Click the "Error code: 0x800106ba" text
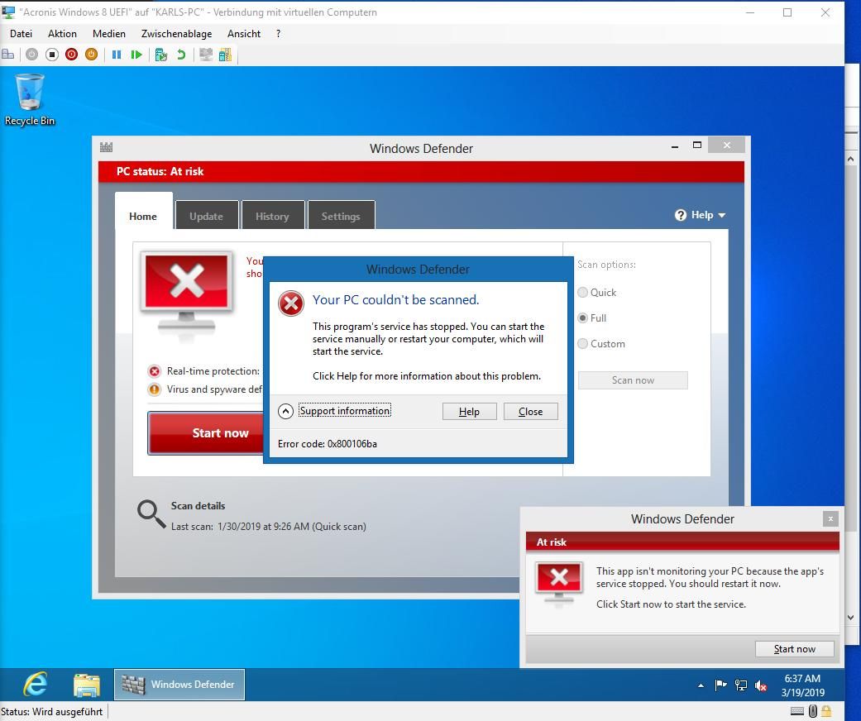The height and width of the screenshot is (721, 861). 328,444
